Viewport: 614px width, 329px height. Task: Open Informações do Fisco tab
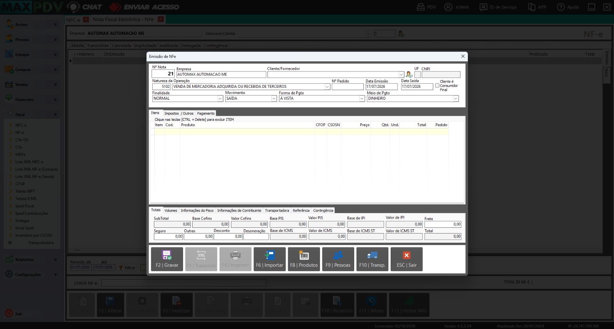pos(197,211)
